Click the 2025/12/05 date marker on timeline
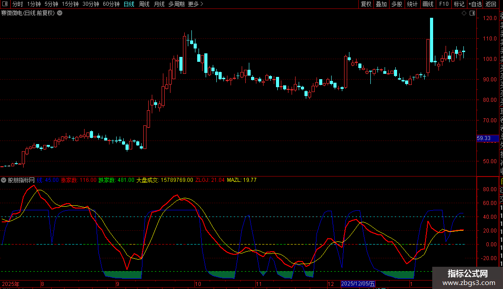503x289 pixels. tap(358, 284)
